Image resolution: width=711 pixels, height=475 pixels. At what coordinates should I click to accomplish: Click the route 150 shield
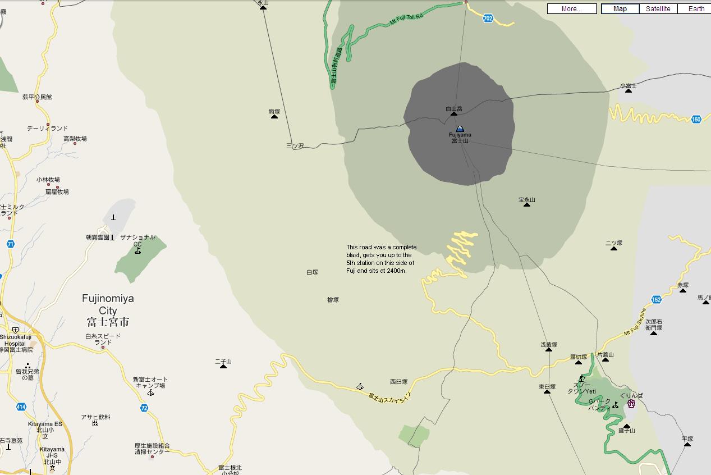tap(696, 119)
